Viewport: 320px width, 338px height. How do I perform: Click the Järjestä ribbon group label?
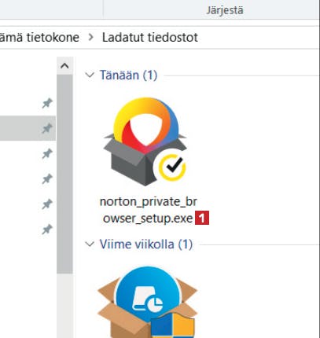tap(225, 10)
